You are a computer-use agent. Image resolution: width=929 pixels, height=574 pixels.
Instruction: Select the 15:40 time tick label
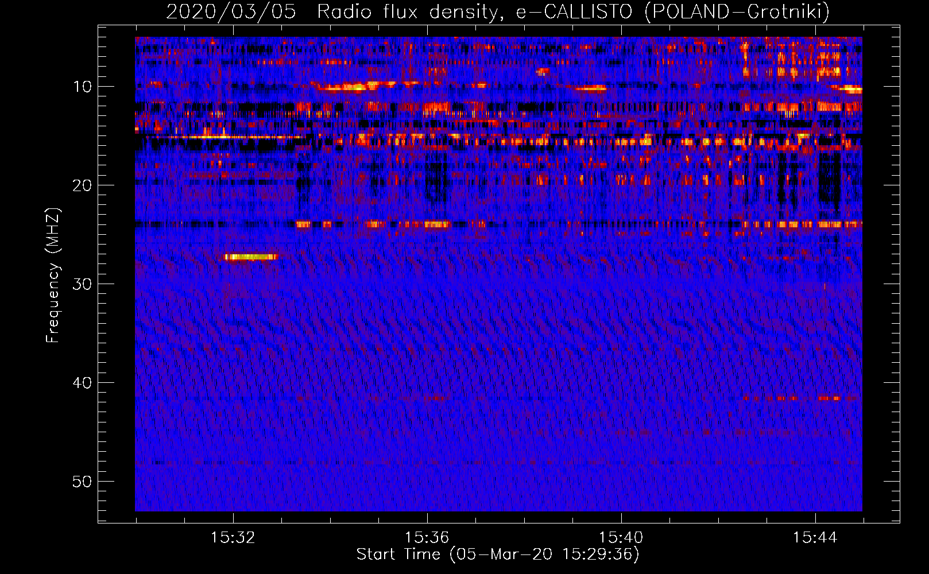click(621, 538)
